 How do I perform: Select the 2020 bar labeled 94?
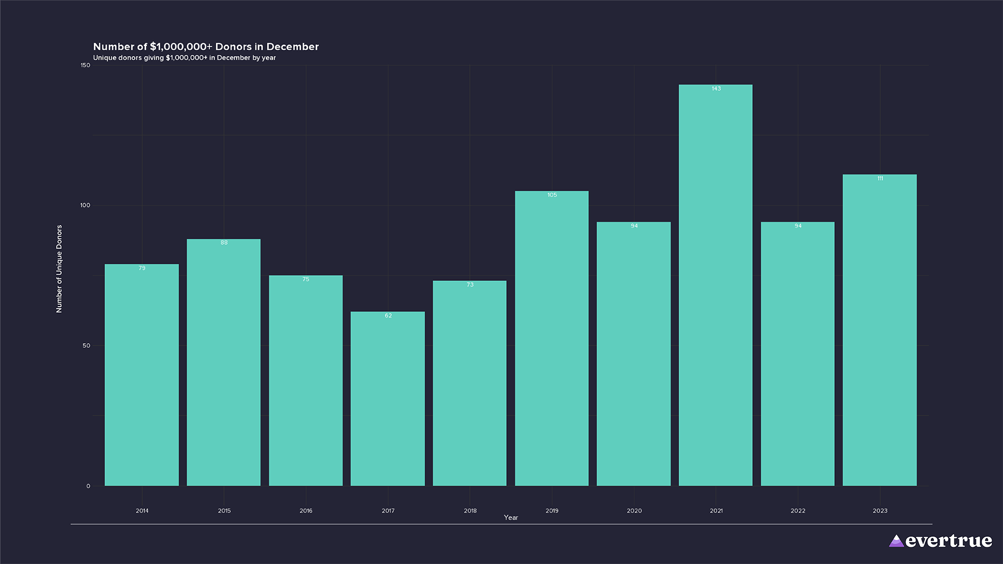point(634,355)
